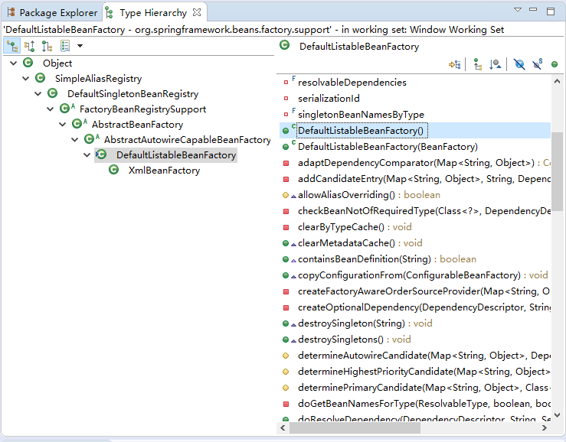The height and width of the screenshot is (442, 566).
Task: Select resolvableDependencies field
Action: coord(352,83)
